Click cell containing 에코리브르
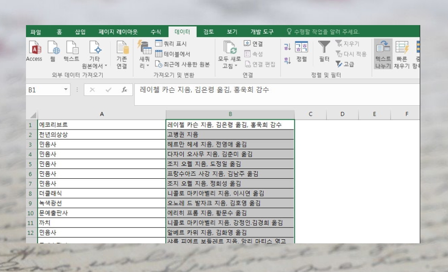 click(x=102, y=125)
